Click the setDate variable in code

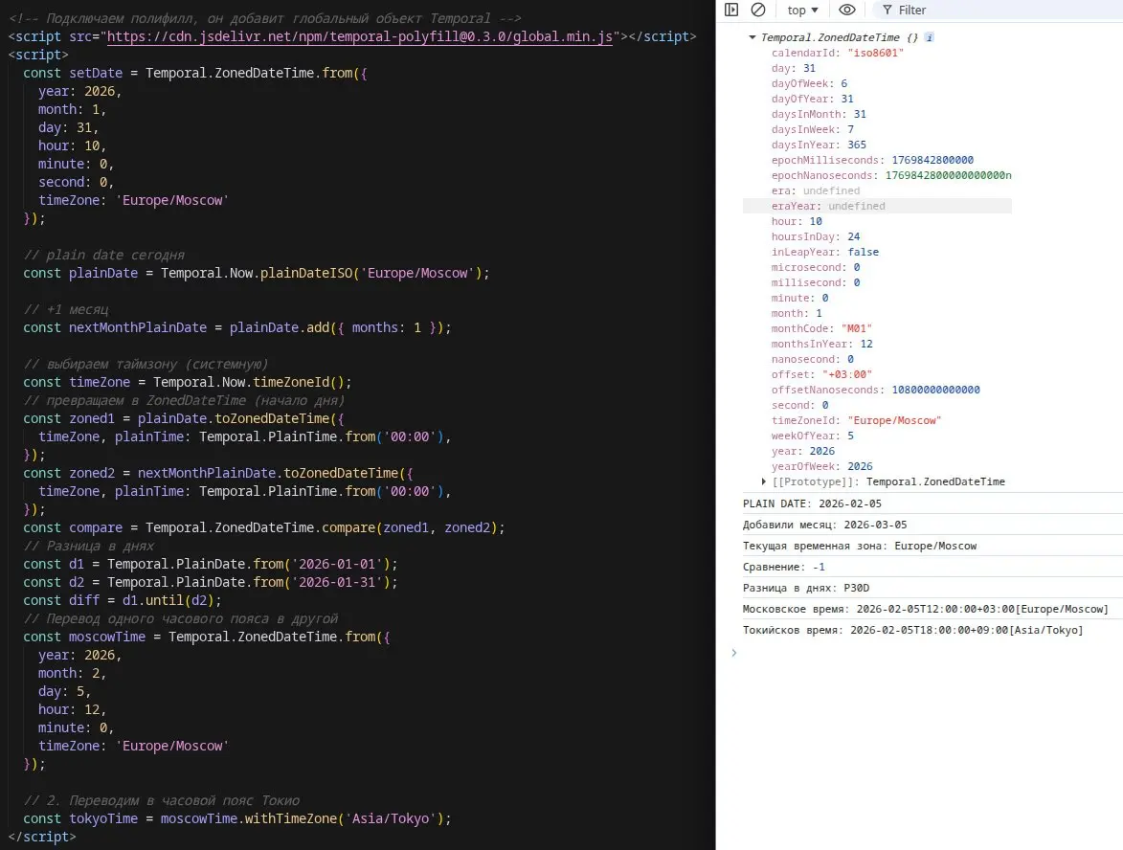tap(96, 73)
